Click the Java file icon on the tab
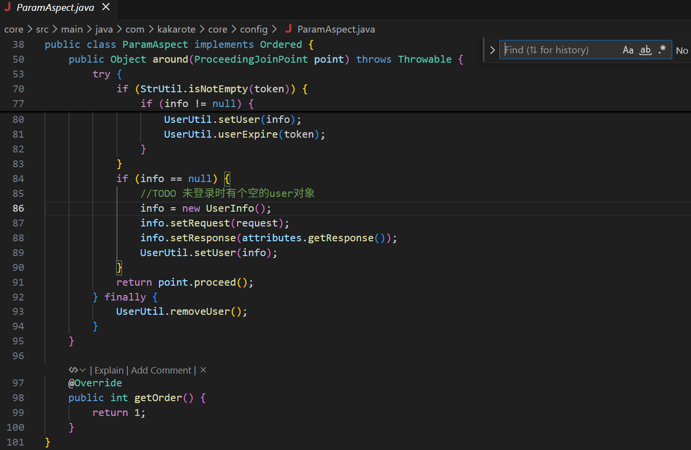 (7, 7)
